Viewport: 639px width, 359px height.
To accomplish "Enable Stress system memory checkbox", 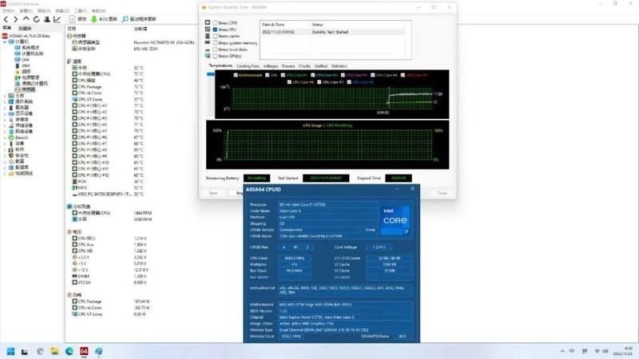I will tap(215, 43).
